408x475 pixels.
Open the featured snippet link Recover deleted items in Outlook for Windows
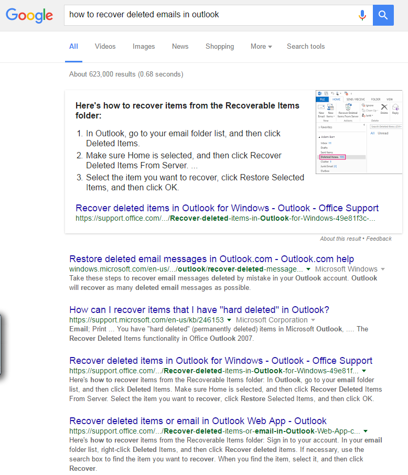click(x=227, y=208)
